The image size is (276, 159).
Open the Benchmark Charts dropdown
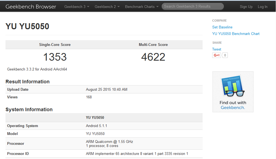(x=142, y=7)
